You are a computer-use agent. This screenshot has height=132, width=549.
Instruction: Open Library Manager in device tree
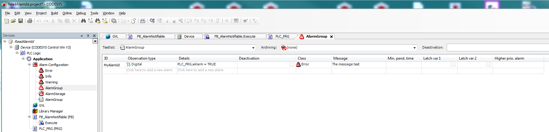click(x=51, y=111)
